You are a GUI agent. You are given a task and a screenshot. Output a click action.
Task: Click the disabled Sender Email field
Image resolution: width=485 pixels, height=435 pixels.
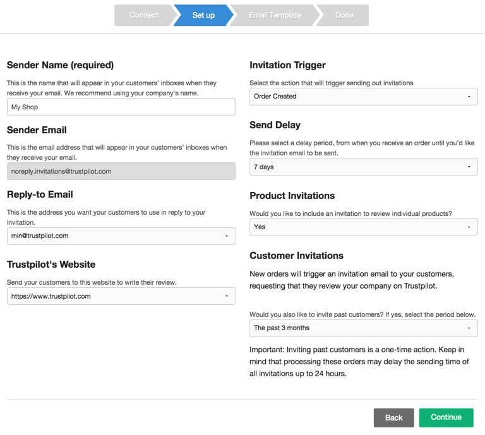(x=121, y=171)
